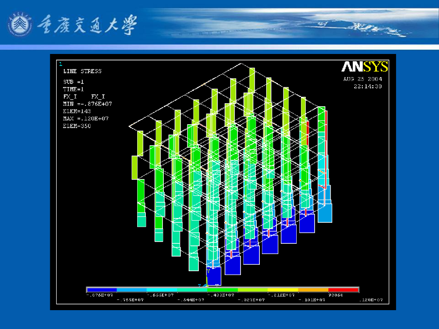Click the -.433E+07 legend value label
439x329 pixels.
[x=221, y=295]
